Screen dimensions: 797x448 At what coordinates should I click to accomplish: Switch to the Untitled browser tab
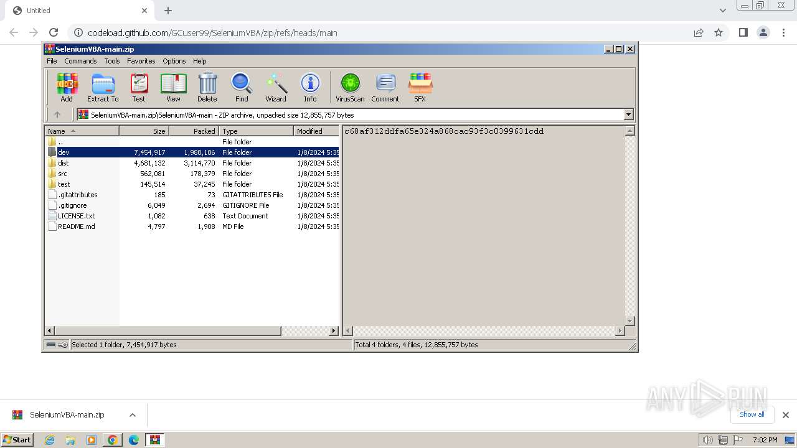pyautogui.click(x=78, y=11)
